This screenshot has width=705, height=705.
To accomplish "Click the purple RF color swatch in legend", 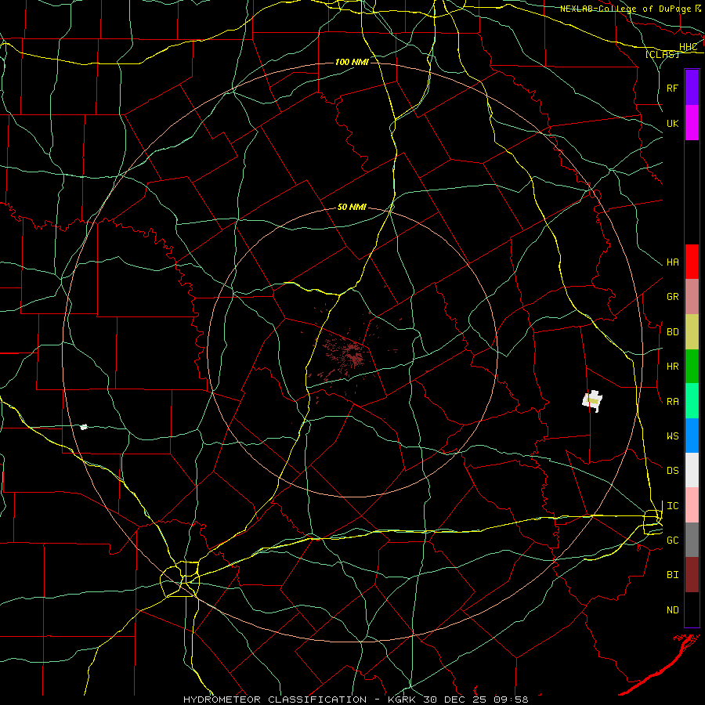I will (692, 88).
